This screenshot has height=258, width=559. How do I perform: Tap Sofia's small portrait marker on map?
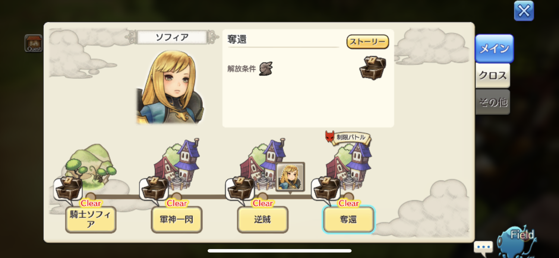pos(290,177)
